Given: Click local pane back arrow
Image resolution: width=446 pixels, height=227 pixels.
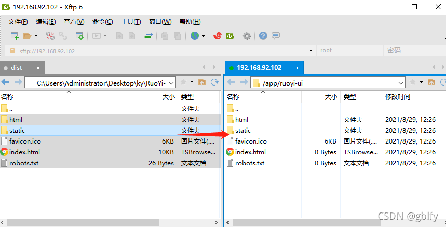Looking at the screenshot, I should pos(5,82).
